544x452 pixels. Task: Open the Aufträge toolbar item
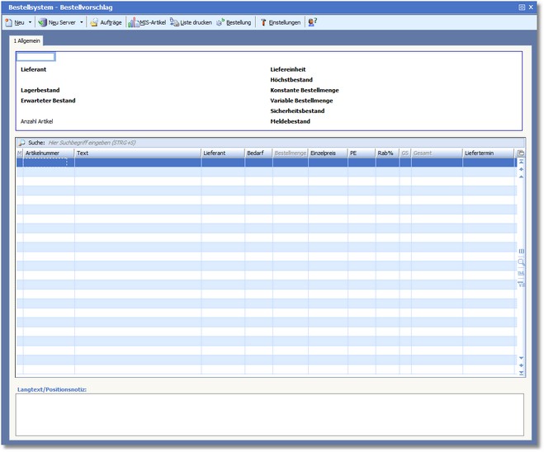[x=106, y=22]
